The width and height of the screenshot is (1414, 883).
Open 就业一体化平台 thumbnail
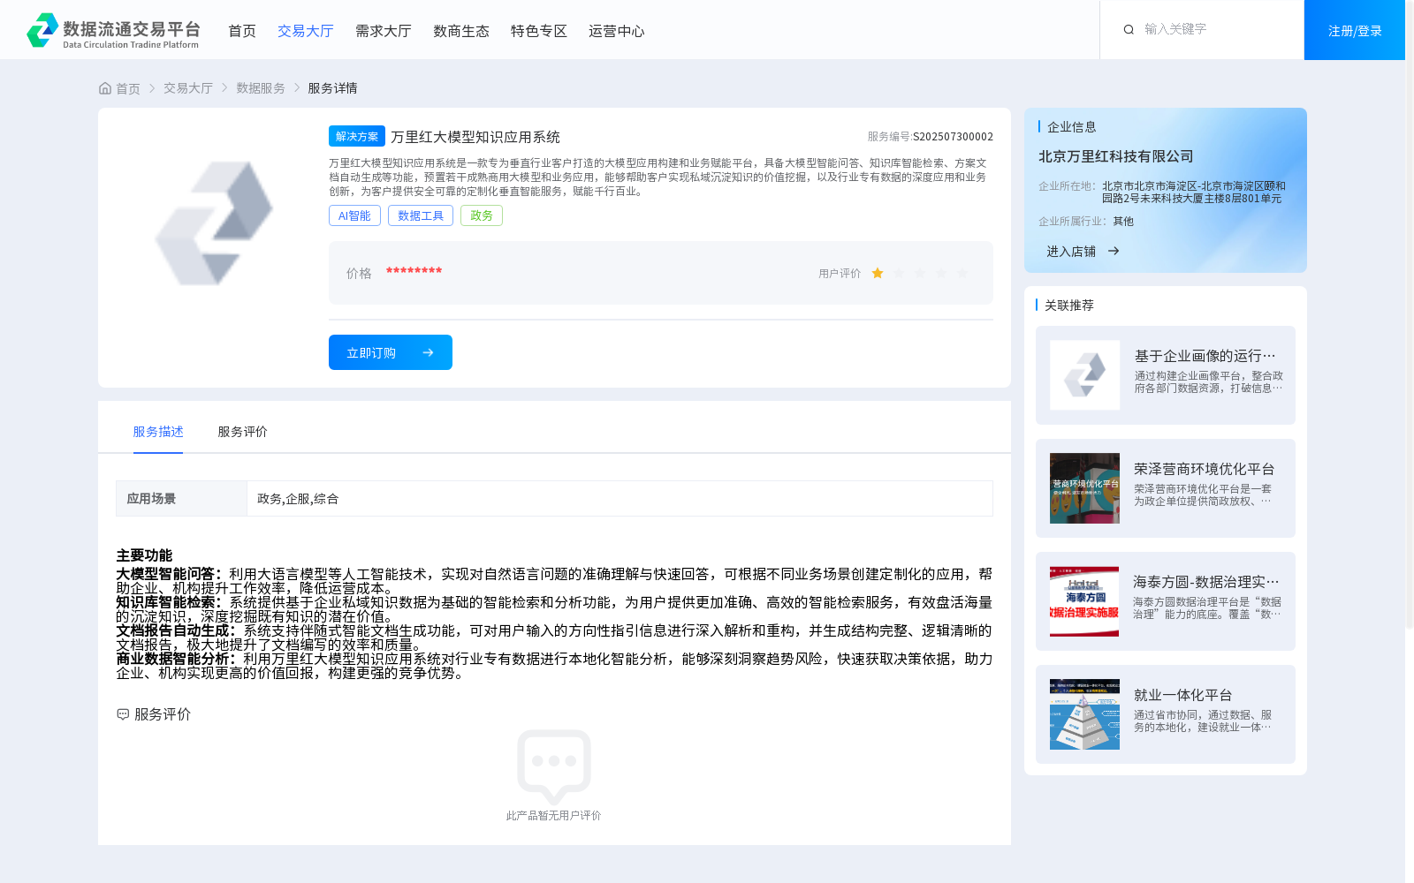(1084, 714)
